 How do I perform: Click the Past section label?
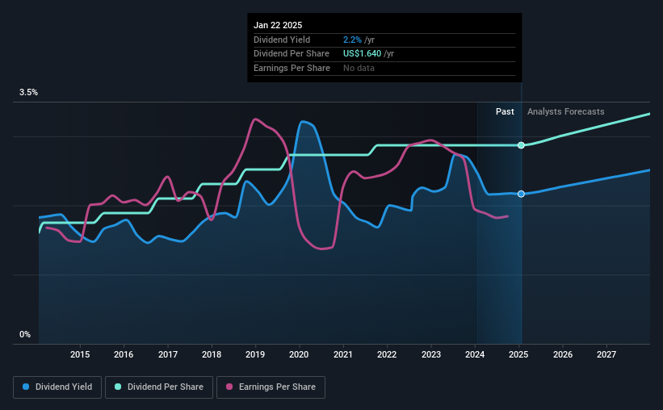point(505,111)
